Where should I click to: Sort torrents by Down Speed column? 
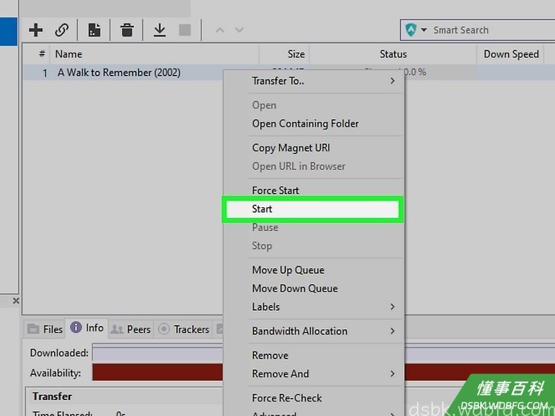pos(511,54)
